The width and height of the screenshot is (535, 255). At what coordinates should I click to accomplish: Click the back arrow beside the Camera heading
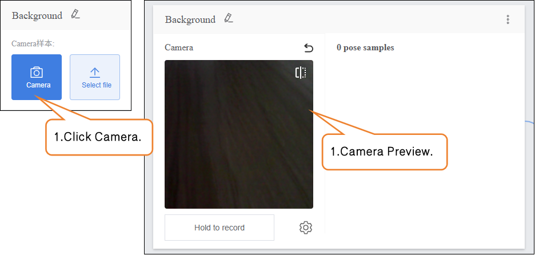(308, 48)
